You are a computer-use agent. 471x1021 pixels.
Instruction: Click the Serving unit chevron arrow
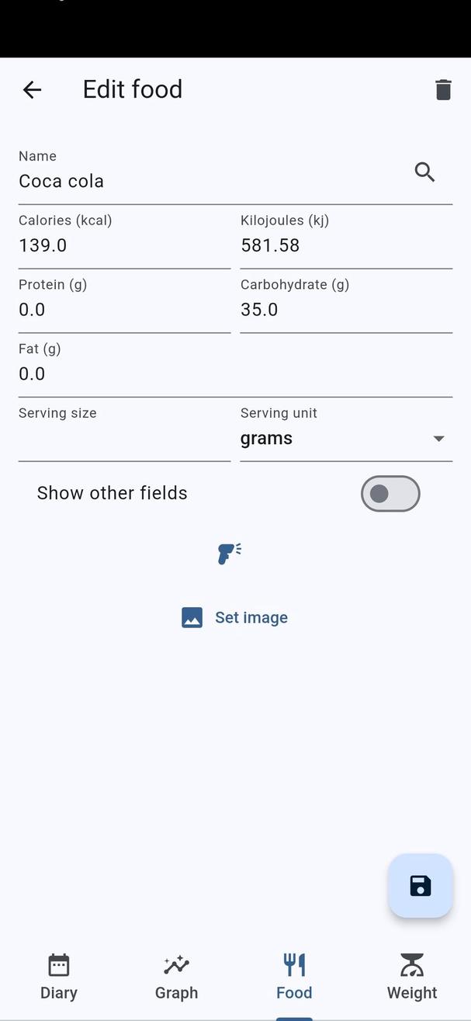438,438
